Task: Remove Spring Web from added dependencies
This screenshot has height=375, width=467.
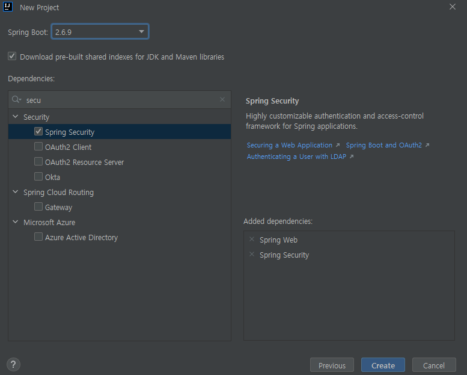Action: [x=252, y=239]
